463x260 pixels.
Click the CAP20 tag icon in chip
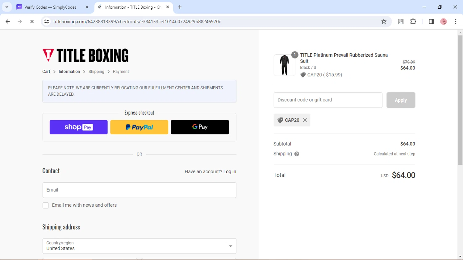280,120
